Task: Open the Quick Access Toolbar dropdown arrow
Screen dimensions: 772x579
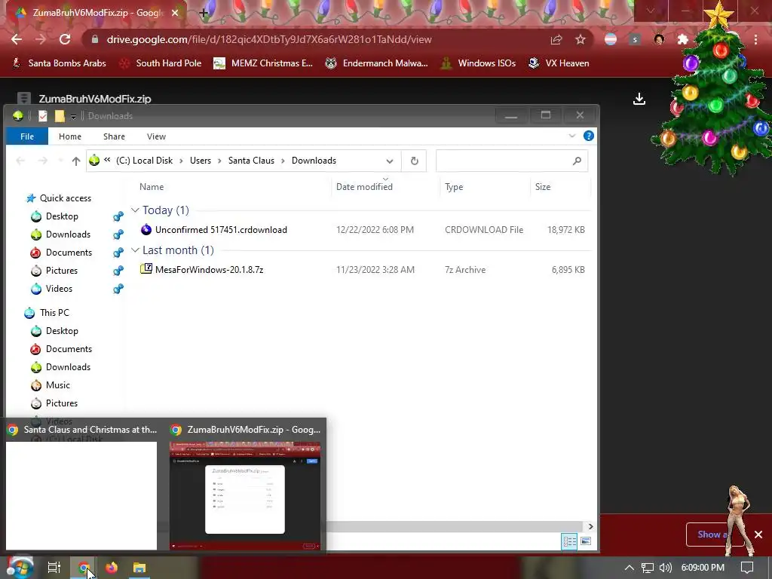Action: click(73, 116)
